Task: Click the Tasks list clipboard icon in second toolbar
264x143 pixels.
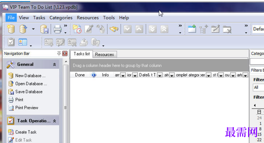Action: pos(11,42)
